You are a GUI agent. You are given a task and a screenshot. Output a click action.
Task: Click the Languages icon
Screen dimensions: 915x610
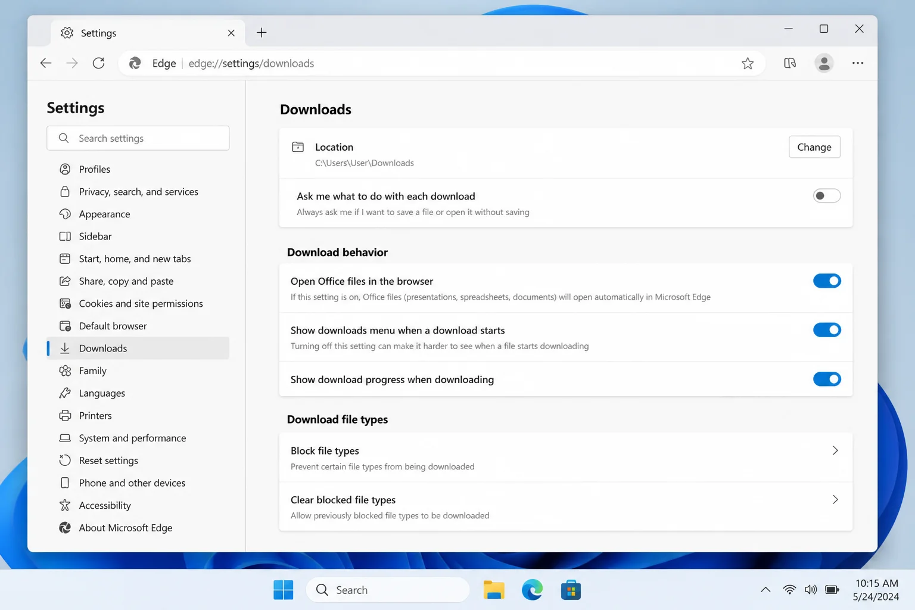click(x=65, y=393)
